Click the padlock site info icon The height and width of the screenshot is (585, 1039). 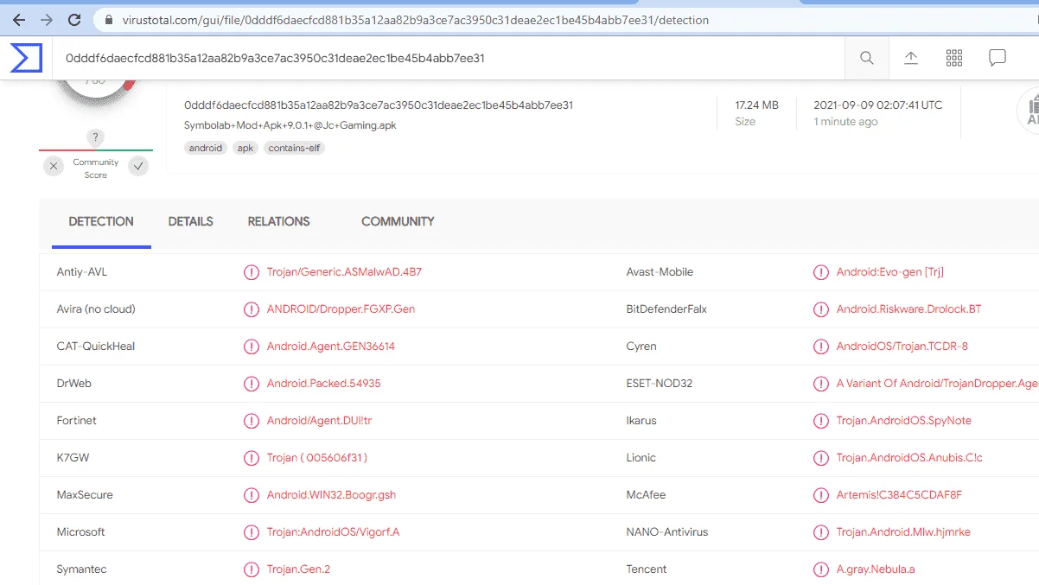[108, 20]
